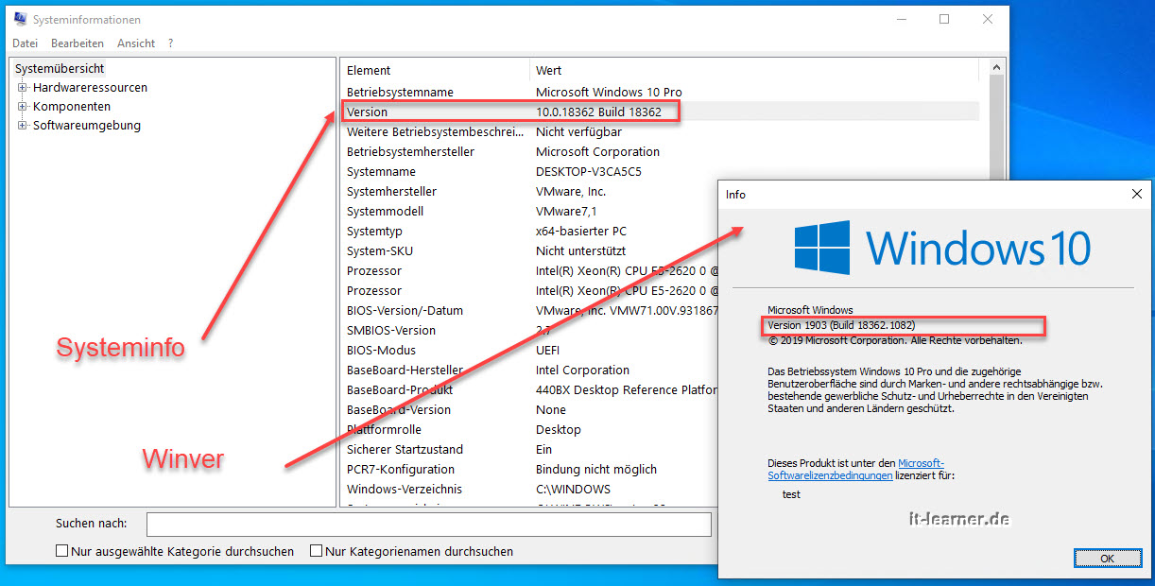The image size is (1155, 586).
Task: Click the Bindung nicht möglich value
Action: click(596, 470)
